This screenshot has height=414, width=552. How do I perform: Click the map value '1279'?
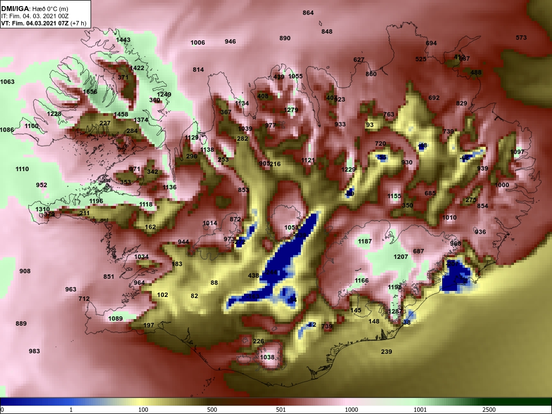click(291, 110)
